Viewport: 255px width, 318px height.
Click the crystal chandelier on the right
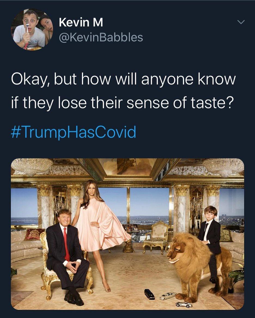tap(223, 166)
